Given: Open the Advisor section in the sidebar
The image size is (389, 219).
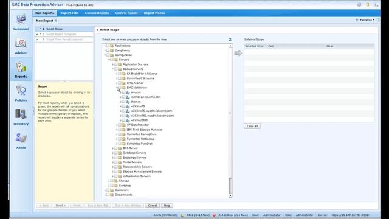Looking at the screenshot, I should (x=21, y=46).
